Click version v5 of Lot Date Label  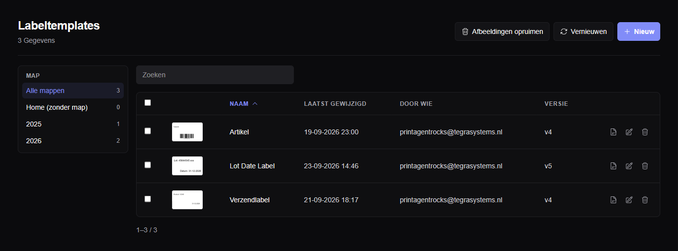548,166
